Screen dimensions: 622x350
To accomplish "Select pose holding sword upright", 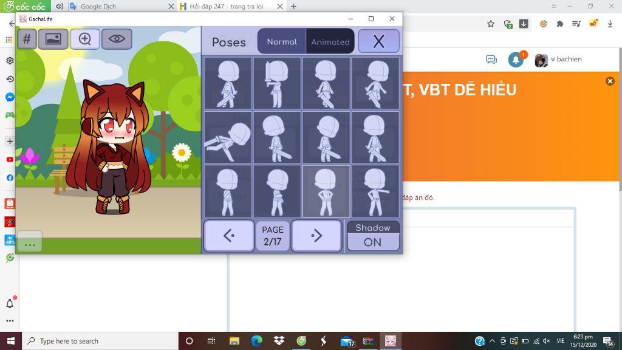I will pos(277,83).
